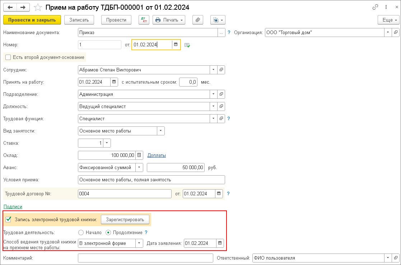Expand the Ответственный dropdown list
This screenshot has height=265, width=401.
pyautogui.click(x=388, y=258)
